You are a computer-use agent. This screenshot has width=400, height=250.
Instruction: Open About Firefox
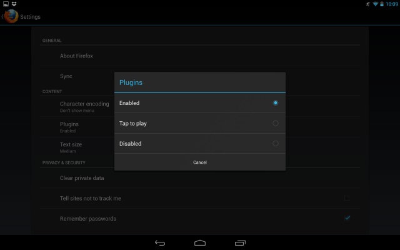coord(76,56)
